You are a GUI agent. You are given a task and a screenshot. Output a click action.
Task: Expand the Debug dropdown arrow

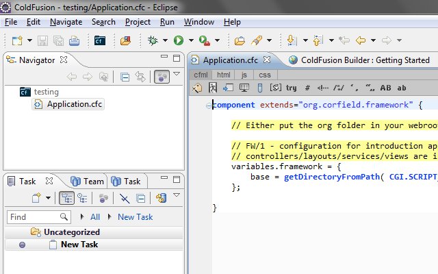165,40
